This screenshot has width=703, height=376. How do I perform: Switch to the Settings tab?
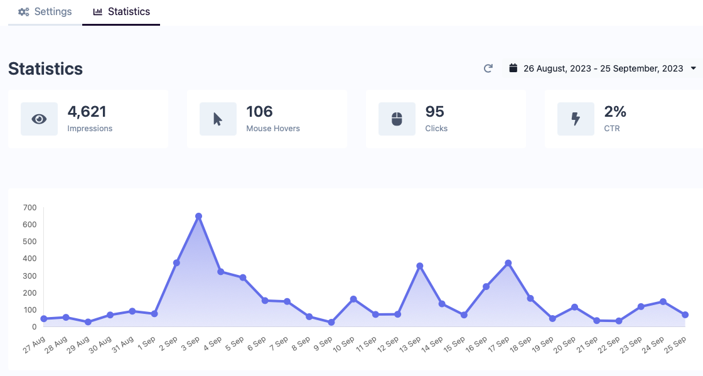(x=43, y=11)
